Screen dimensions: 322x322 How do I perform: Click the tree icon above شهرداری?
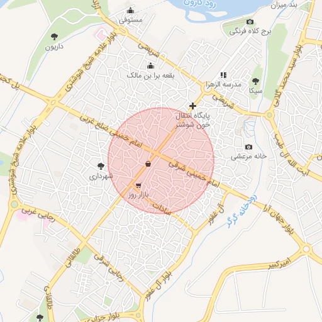point(101,166)
